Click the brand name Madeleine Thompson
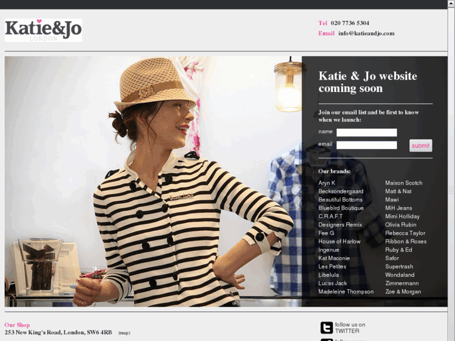Image resolution: width=455 pixels, height=341 pixels. (346, 292)
